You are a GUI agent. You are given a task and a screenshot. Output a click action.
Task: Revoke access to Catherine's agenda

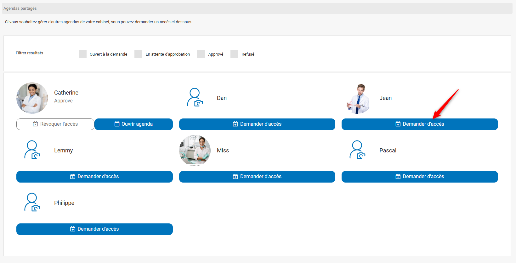pyautogui.click(x=55, y=124)
